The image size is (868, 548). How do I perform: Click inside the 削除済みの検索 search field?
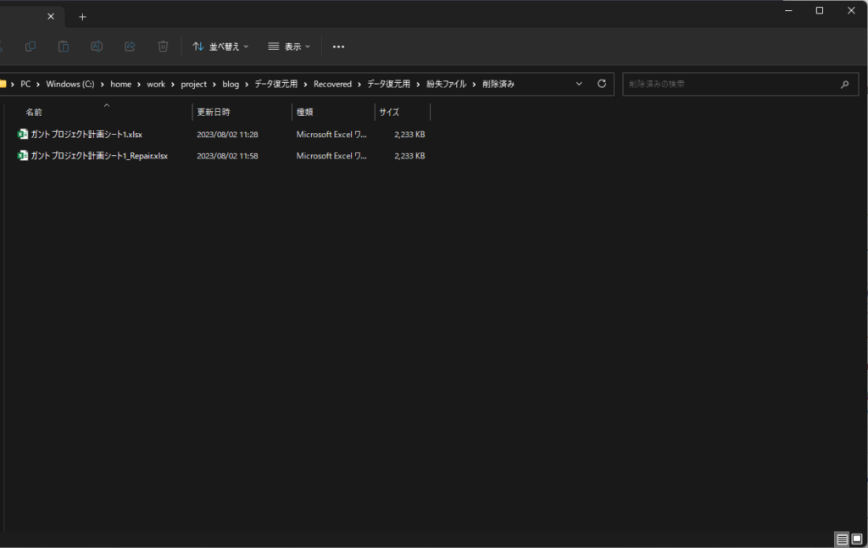coord(729,84)
